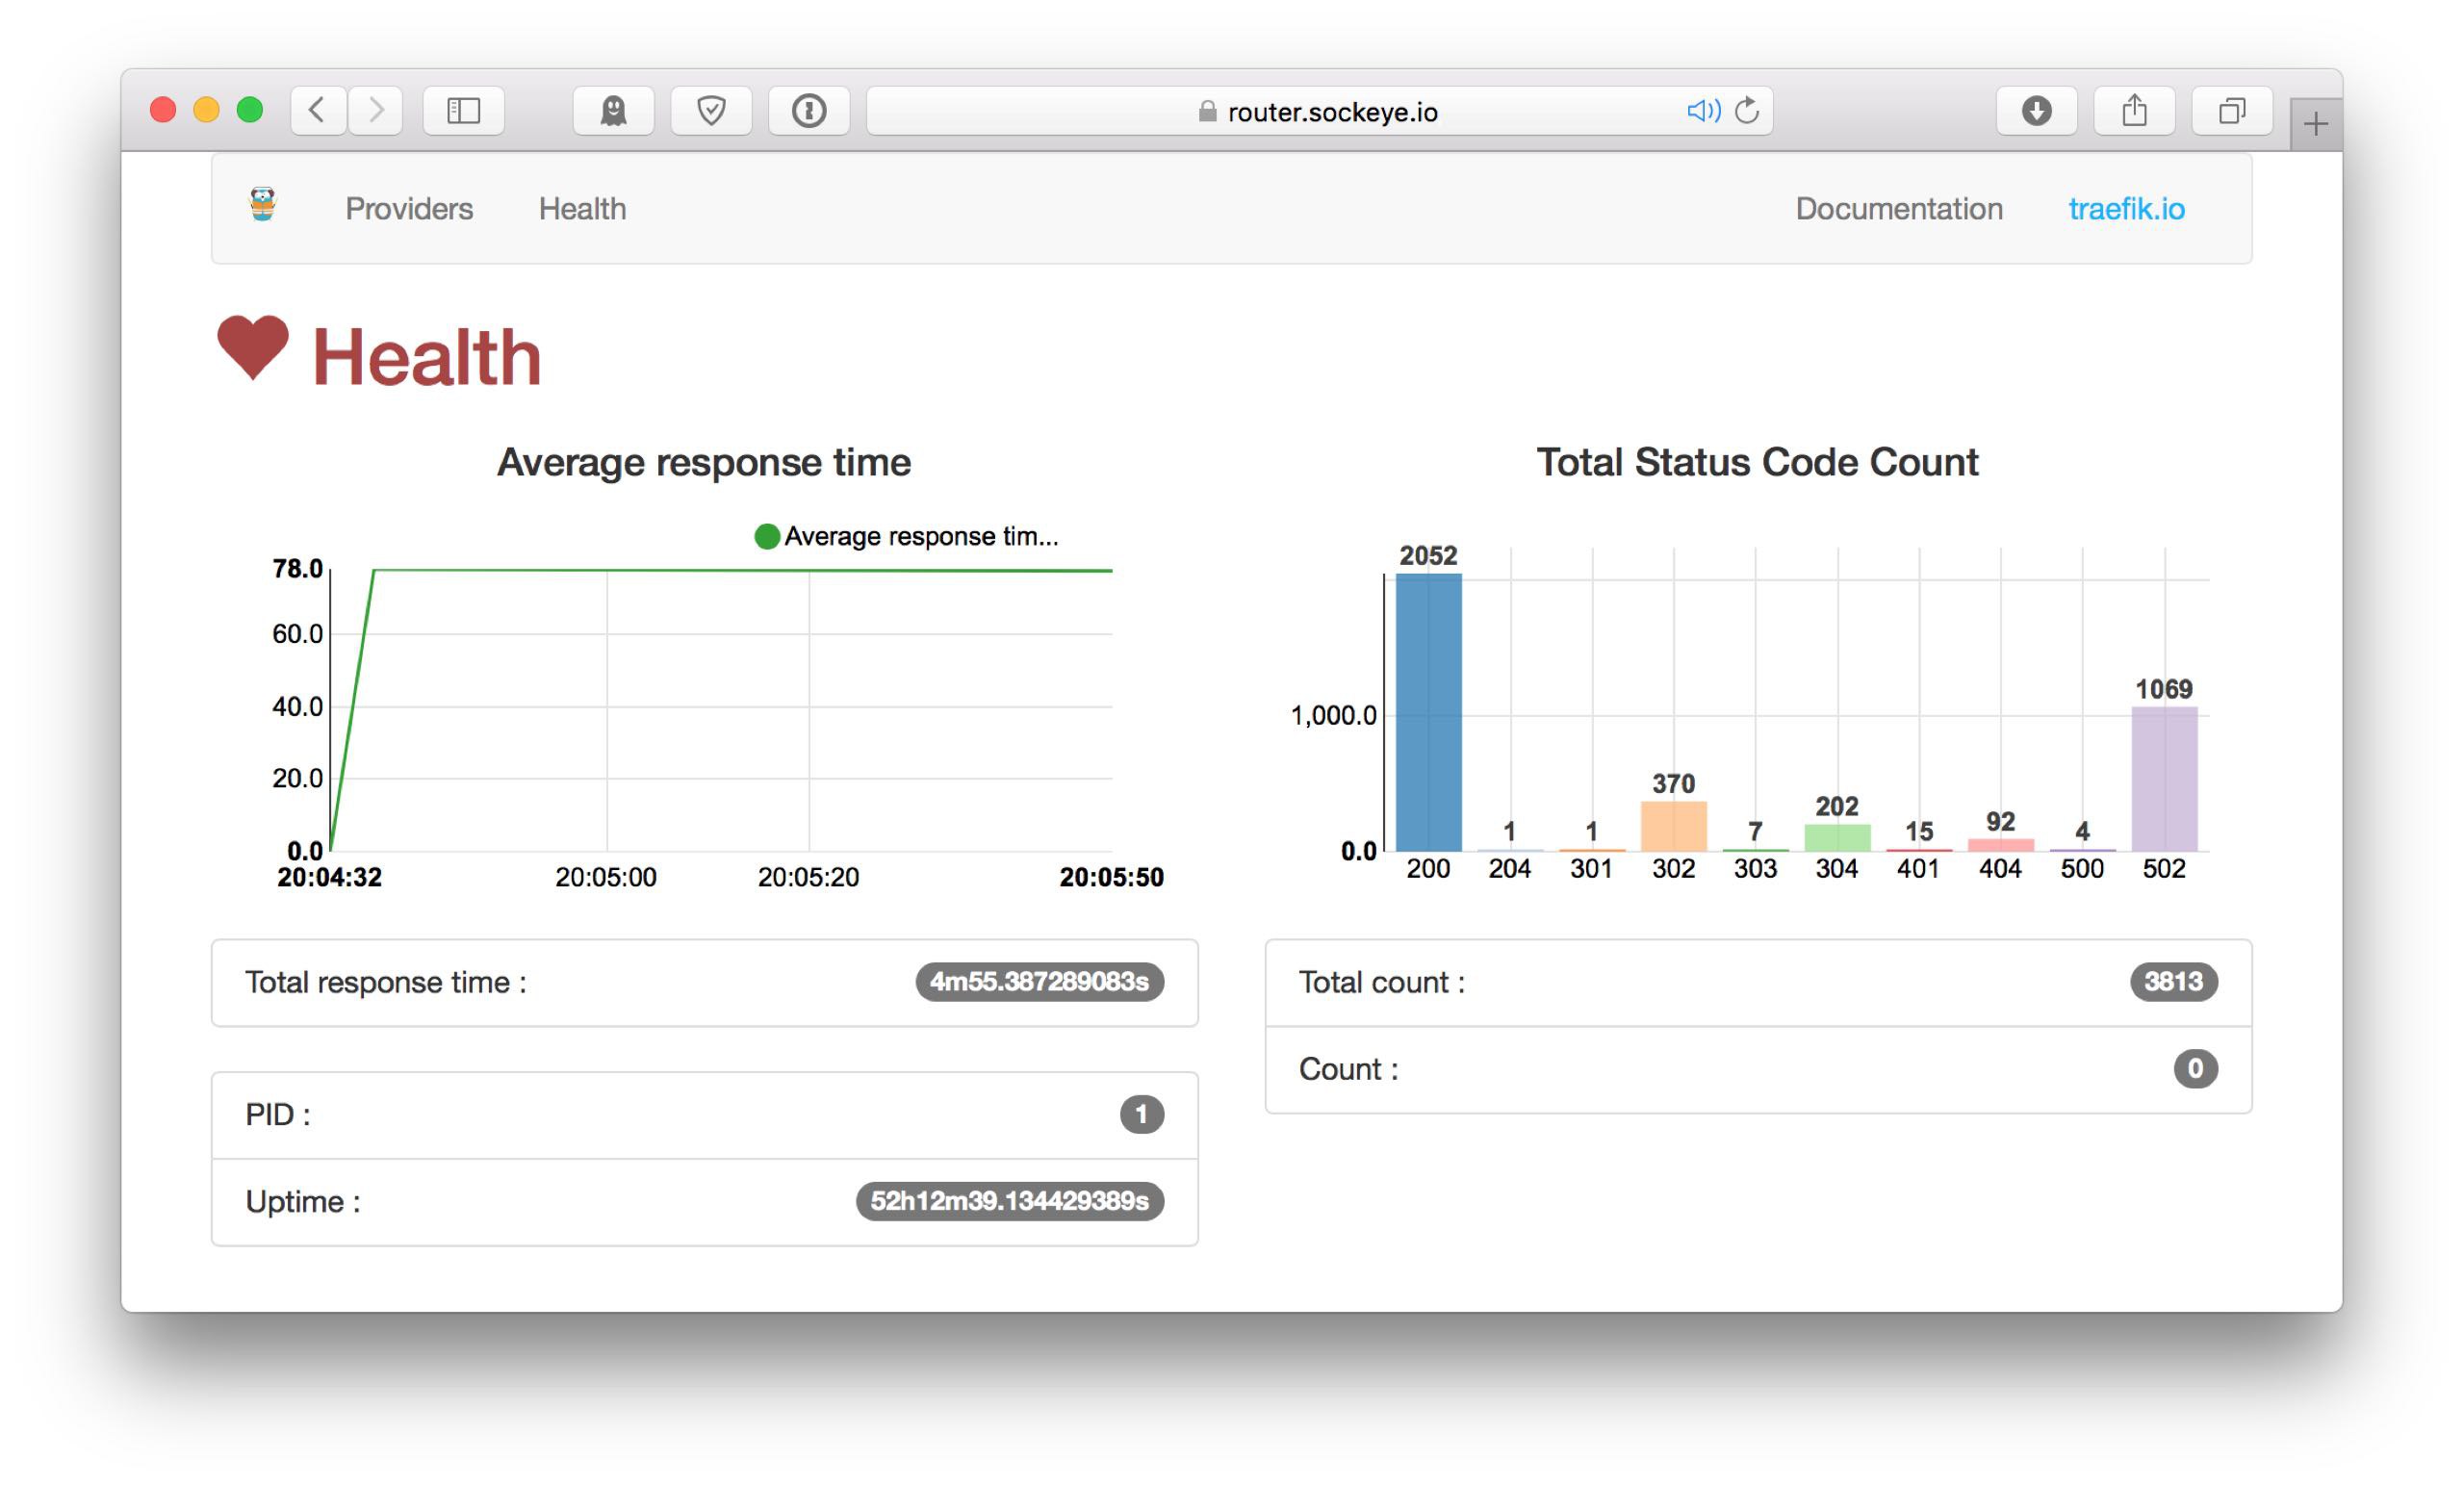
Task: Open the Ghostery ghost extension
Action: pos(613,110)
